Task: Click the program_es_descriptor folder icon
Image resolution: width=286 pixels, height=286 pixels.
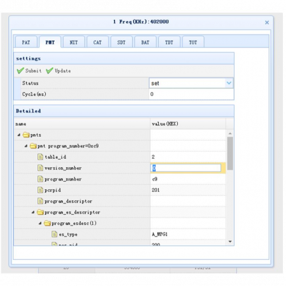Action: [40, 212]
